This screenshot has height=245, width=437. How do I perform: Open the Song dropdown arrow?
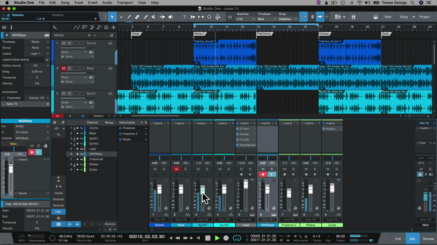tap(414, 17)
